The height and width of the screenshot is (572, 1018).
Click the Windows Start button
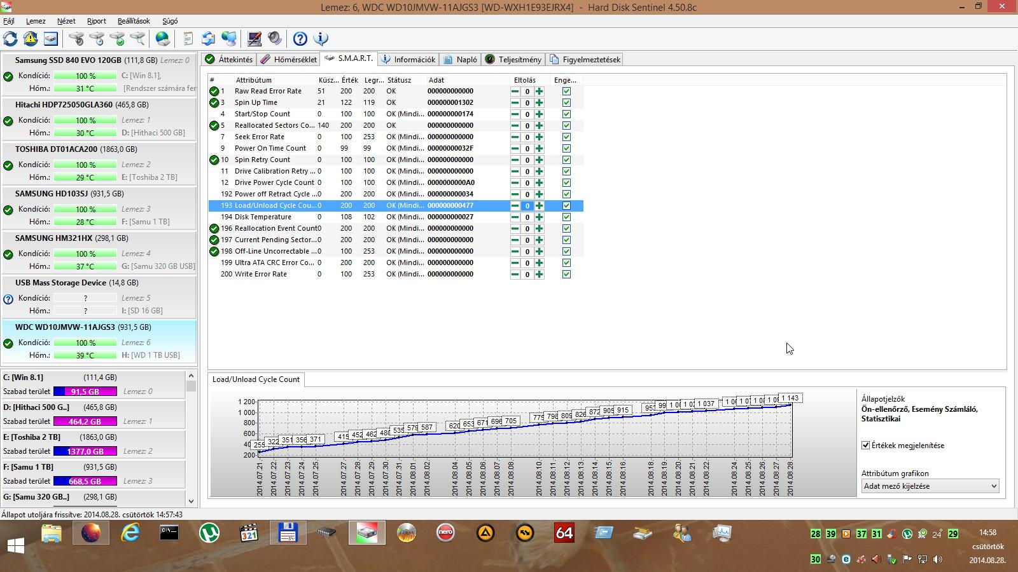click(15, 545)
